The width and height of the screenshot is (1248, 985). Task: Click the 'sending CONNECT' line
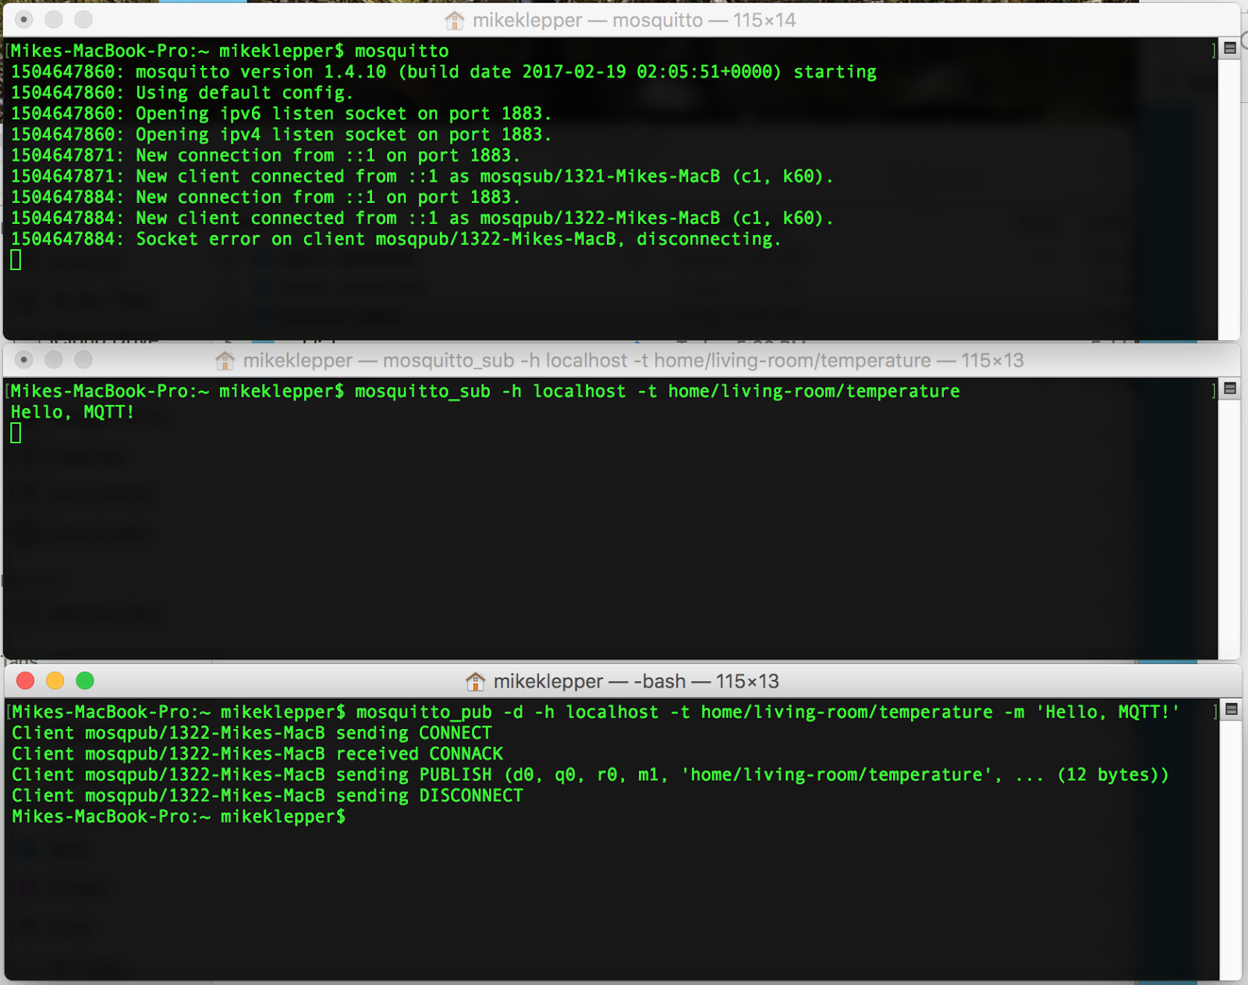point(252,733)
